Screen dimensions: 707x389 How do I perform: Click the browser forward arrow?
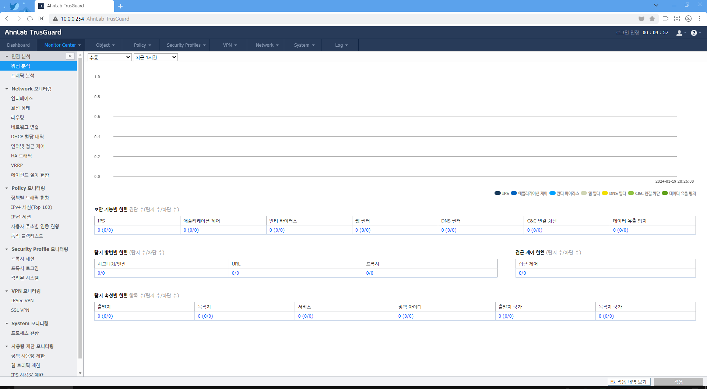pos(19,19)
